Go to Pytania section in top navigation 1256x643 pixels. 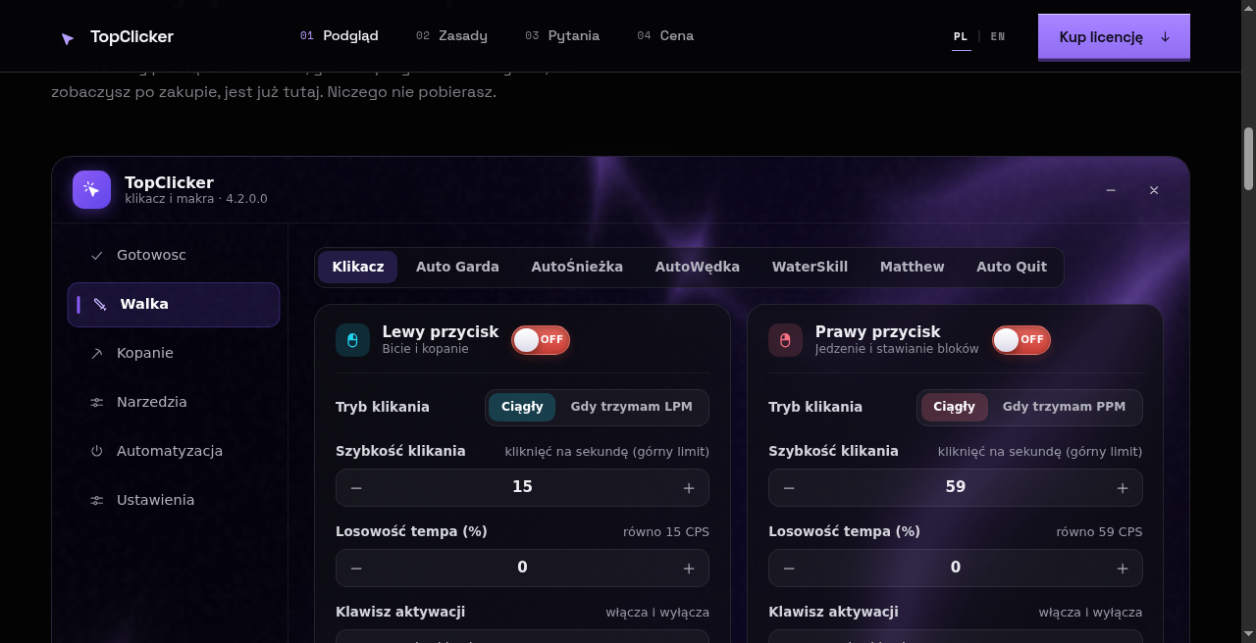click(x=562, y=36)
